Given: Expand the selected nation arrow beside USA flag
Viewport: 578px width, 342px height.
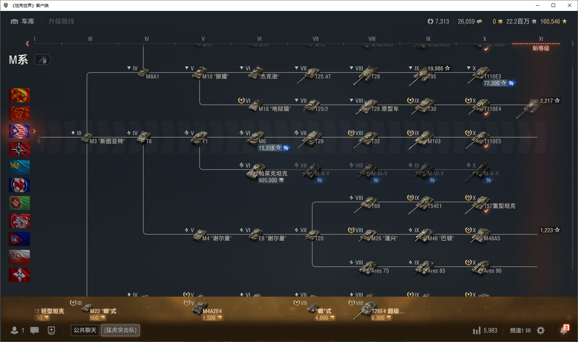Looking at the screenshot, I should (x=34, y=131).
